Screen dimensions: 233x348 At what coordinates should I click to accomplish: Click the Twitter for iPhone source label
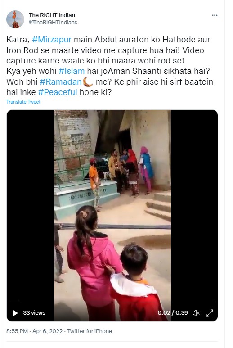point(90,331)
